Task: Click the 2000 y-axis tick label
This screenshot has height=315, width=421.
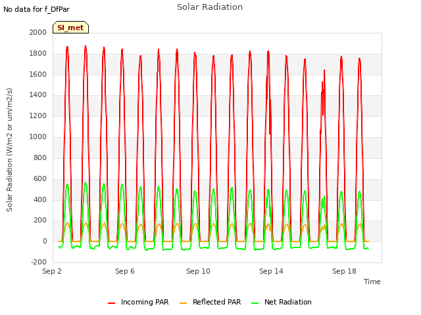Action: pos(38,32)
